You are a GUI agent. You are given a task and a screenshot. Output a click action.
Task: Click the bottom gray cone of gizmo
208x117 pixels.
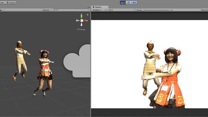click(82, 24)
